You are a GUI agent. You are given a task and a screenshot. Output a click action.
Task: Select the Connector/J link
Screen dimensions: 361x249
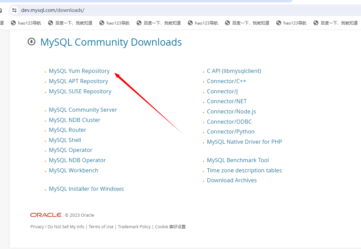[222, 91]
